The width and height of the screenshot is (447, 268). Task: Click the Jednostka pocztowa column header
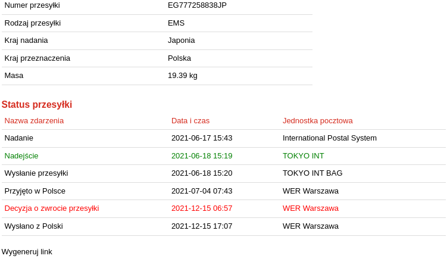(317, 121)
